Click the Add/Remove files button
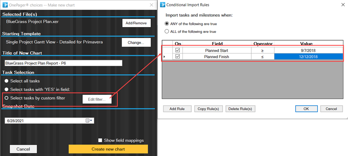Screen dimensions: 348x156 [x=136, y=23]
